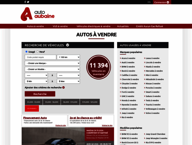Open BMW X3 à vendre link
Viewport: 192px width, 145px height.
click(129, 134)
